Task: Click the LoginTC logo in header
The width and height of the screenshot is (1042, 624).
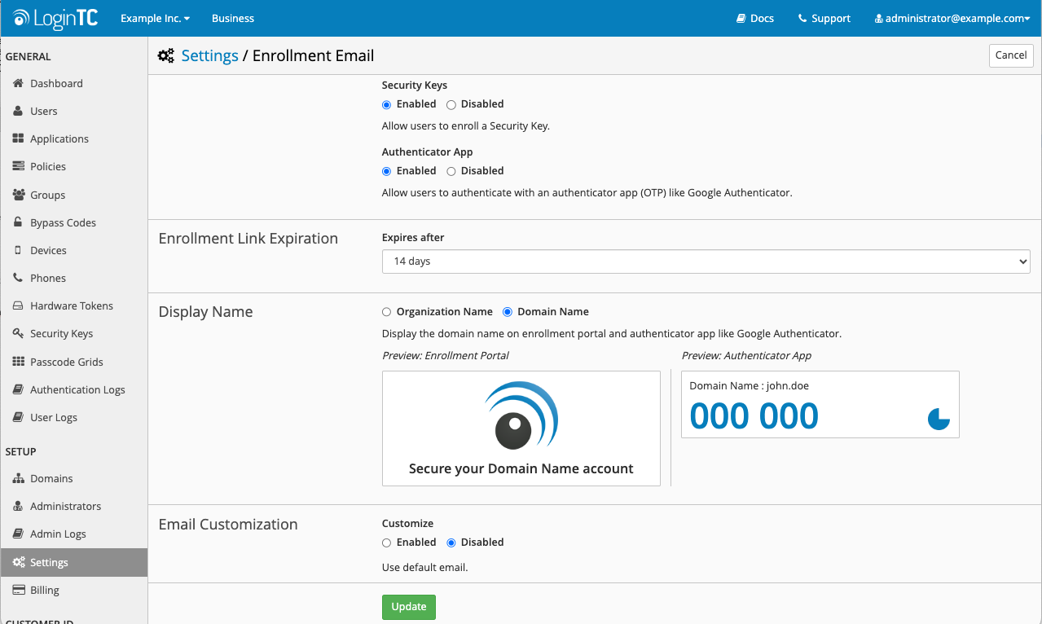Action: [55, 18]
